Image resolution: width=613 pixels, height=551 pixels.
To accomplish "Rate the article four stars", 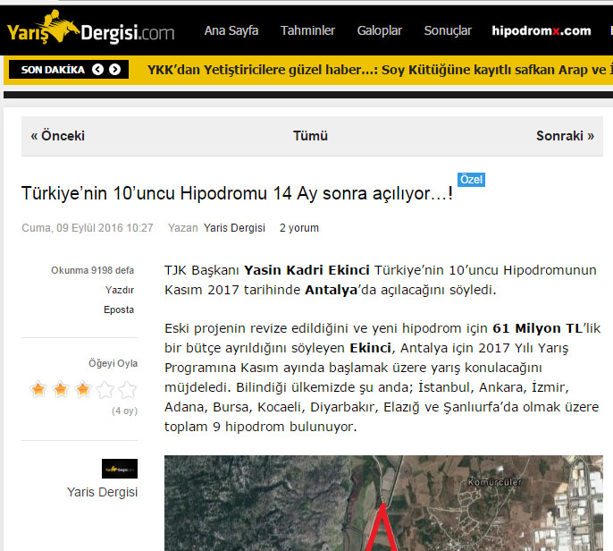I will [105, 389].
